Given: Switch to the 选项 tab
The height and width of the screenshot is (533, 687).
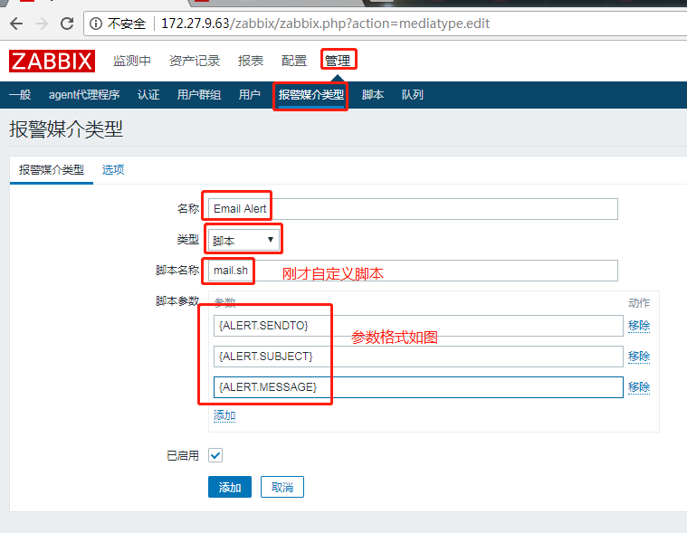Looking at the screenshot, I should [x=113, y=170].
